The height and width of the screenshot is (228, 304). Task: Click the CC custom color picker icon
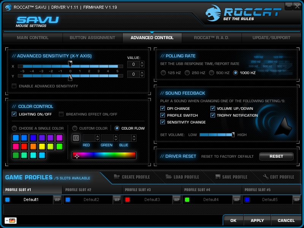[x=76, y=138]
